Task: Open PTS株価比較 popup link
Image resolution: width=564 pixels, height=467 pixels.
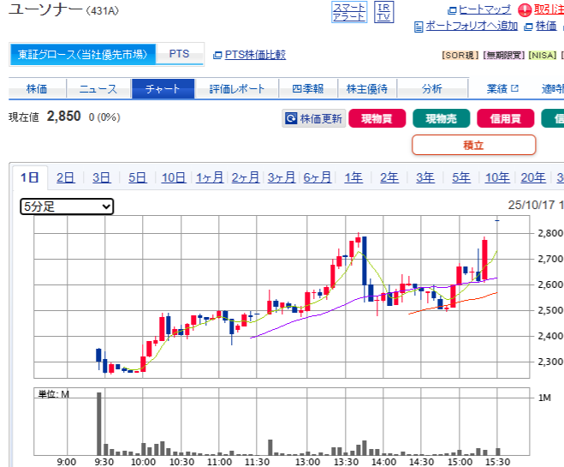Action: click(x=249, y=54)
